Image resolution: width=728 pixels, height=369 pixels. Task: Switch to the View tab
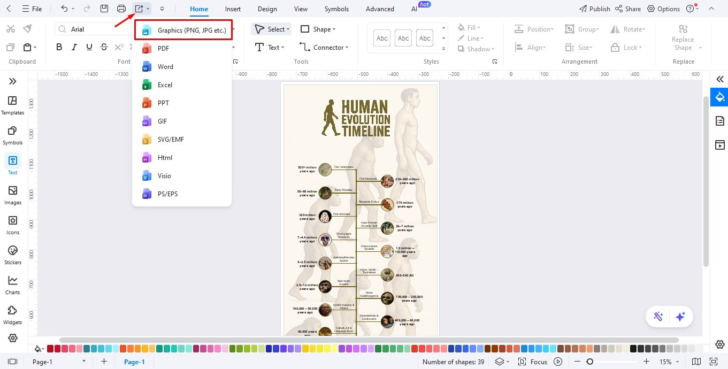pos(301,9)
